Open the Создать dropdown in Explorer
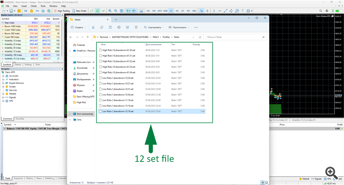The height and width of the screenshot is (185, 344). [x=78, y=28]
